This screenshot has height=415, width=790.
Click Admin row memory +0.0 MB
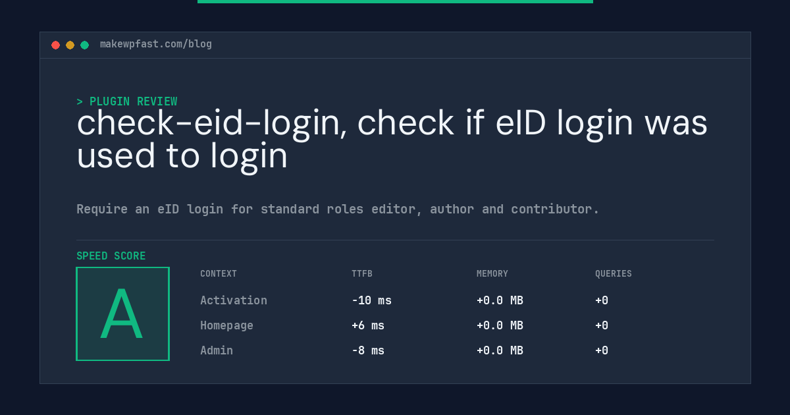500,350
